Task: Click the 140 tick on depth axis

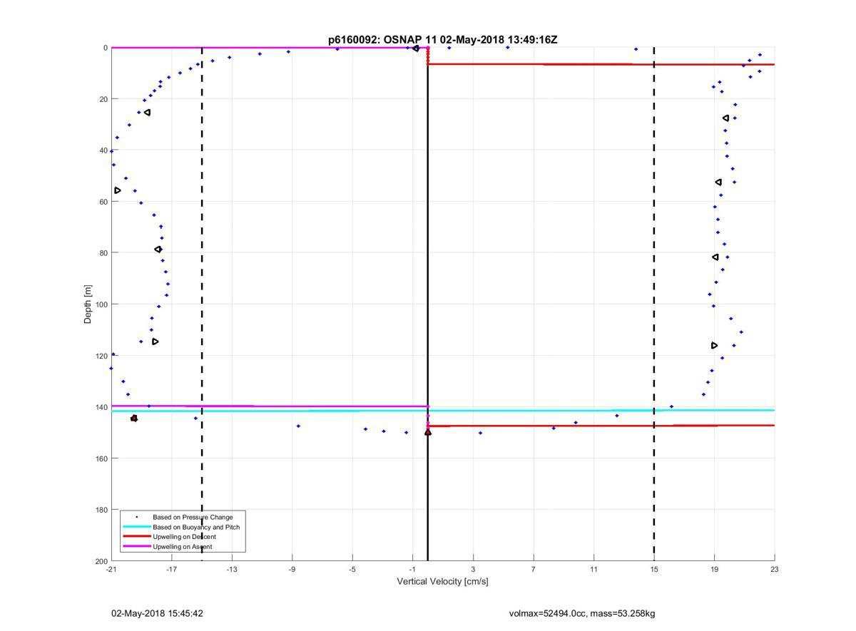Action: [101, 407]
